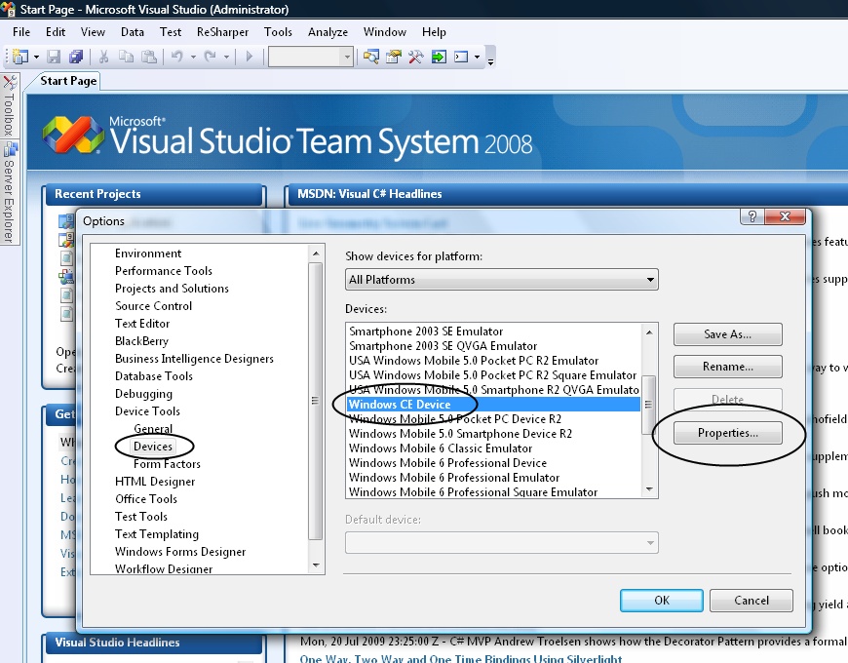Confirm the Options dialog with OK
This screenshot has width=848, height=663.
[662, 601]
